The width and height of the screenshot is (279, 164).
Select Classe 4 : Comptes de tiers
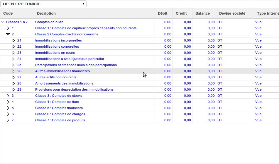click(58, 102)
